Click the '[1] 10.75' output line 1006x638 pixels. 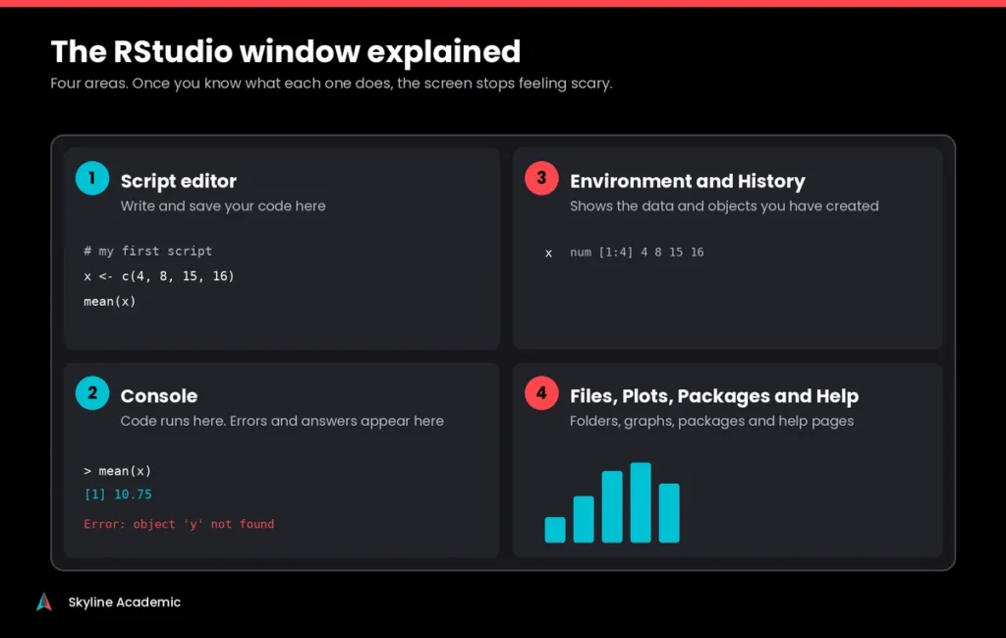coord(118,494)
